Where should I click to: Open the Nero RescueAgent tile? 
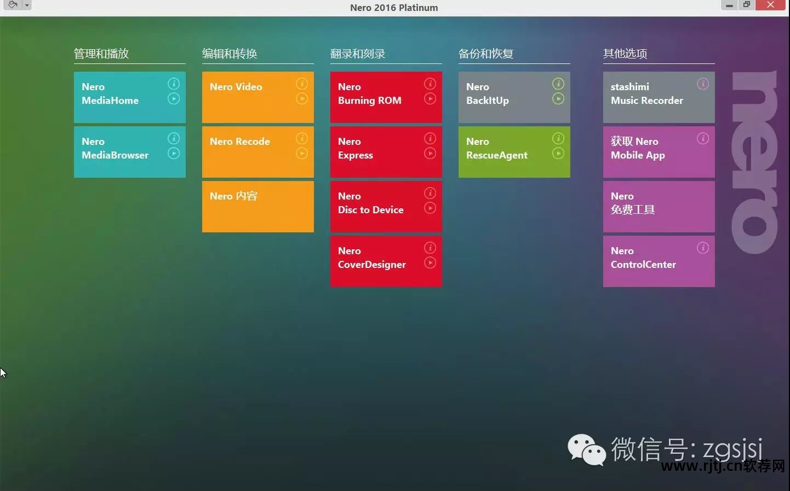click(514, 152)
